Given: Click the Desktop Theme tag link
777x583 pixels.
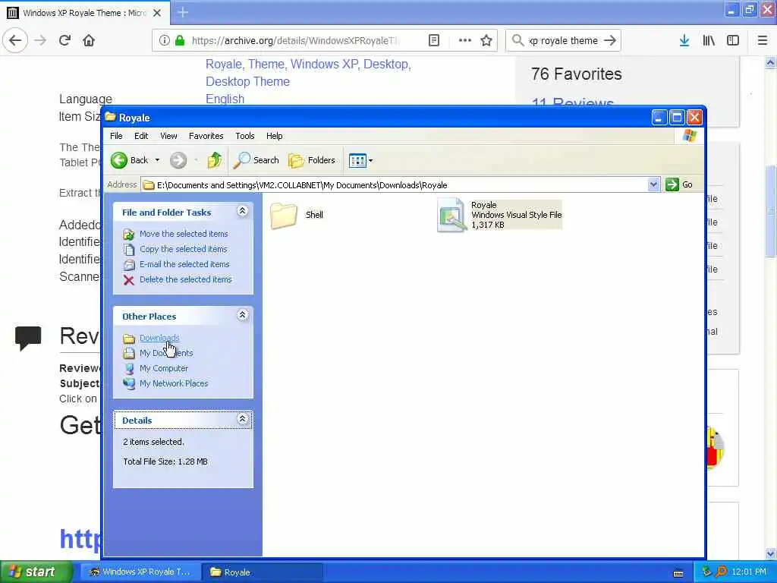Looking at the screenshot, I should [248, 81].
